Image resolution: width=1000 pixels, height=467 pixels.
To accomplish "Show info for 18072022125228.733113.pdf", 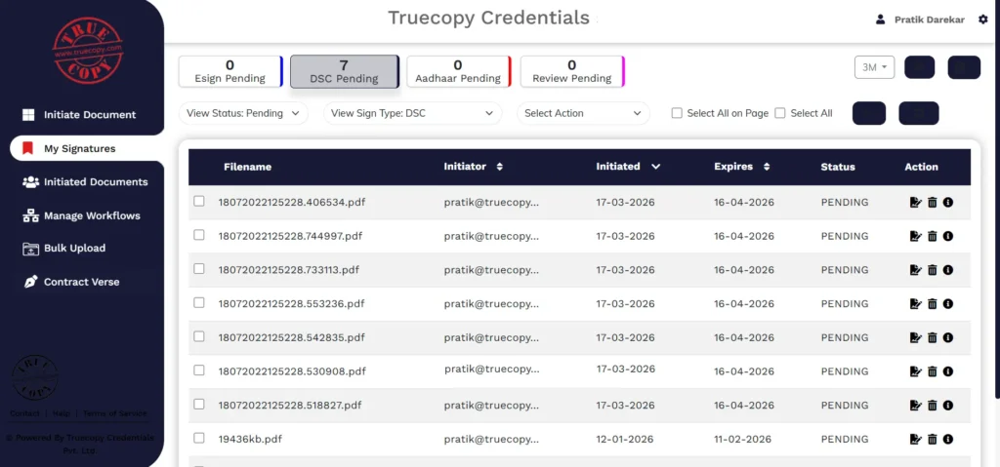I will 947,270.
